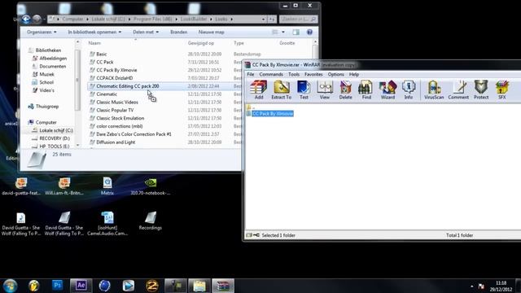Select the CC Pack By Xlmovie folder in Explorer
The width and height of the screenshot is (521, 293).
pos(116,70)
